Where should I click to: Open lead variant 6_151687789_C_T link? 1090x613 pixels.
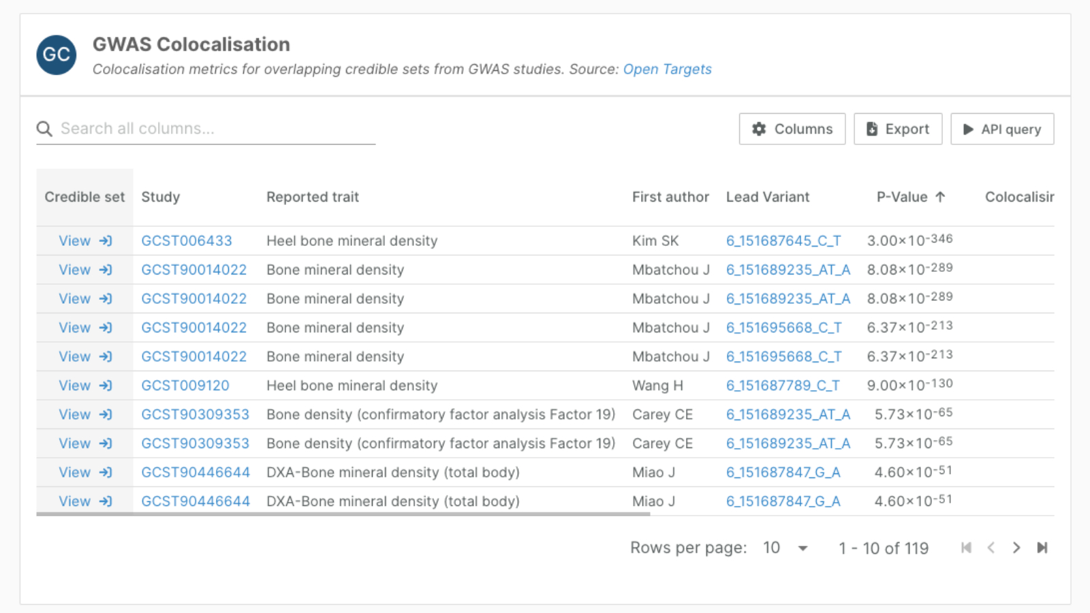pyautogui.click(x=783, y=386)
